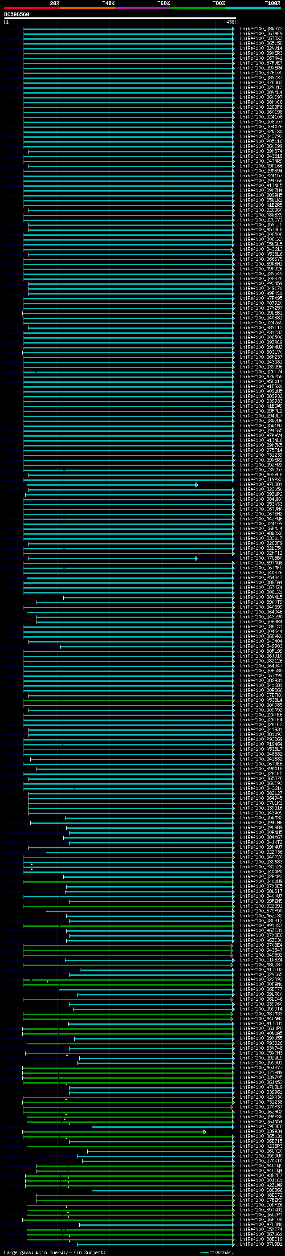Select hit label UniRef100_O40881
285x1256 pixels.
coord(261,318)
